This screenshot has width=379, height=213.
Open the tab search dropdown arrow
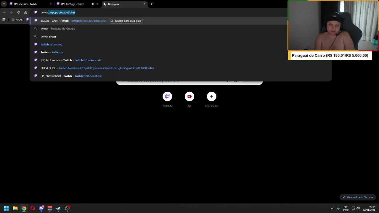(4, 4)
